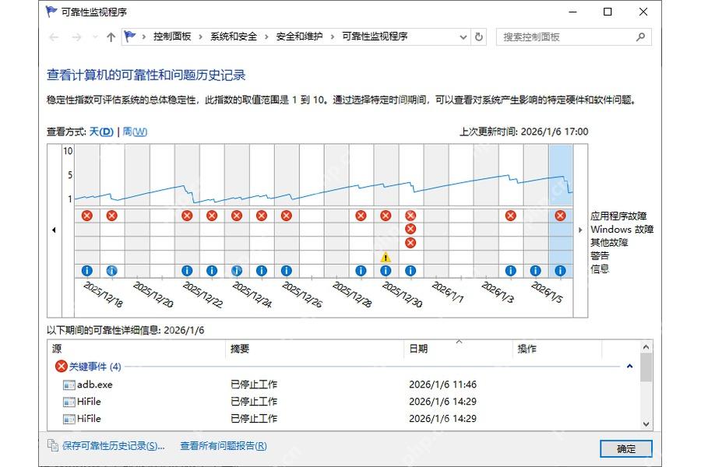Expand chevron right of address bar flag
This screenshot has width=701, height=467.
click(x=143, y=37)
